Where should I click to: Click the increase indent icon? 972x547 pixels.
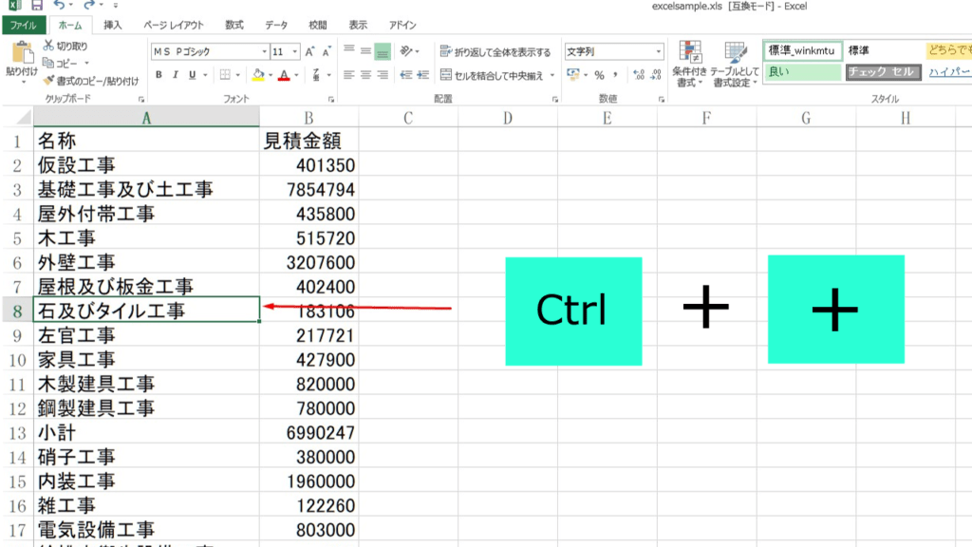(x=422, y=75)
